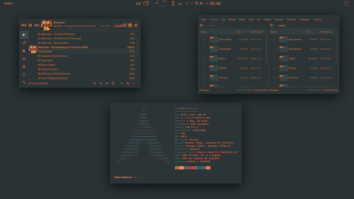Expand Music folder in left pane
This screenshot has height=199, width=354.
tap(204, 58)
